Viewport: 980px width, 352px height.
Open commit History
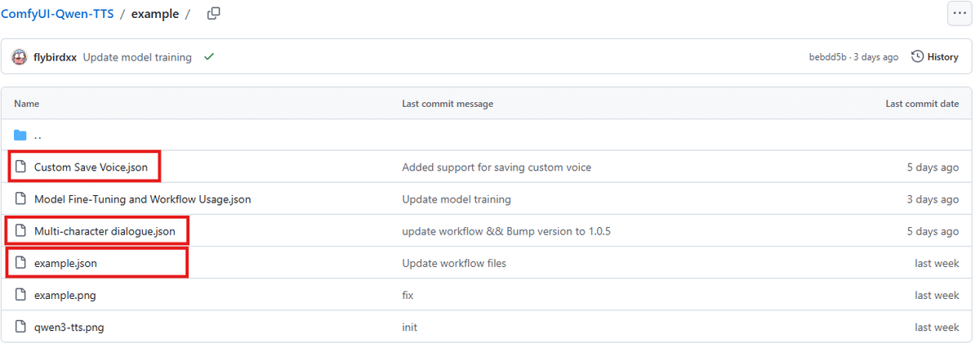coord(935,57)
